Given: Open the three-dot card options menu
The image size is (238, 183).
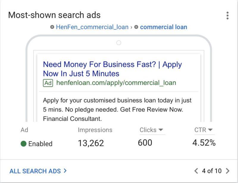Looking at the screenshot, I should (227, 15).
